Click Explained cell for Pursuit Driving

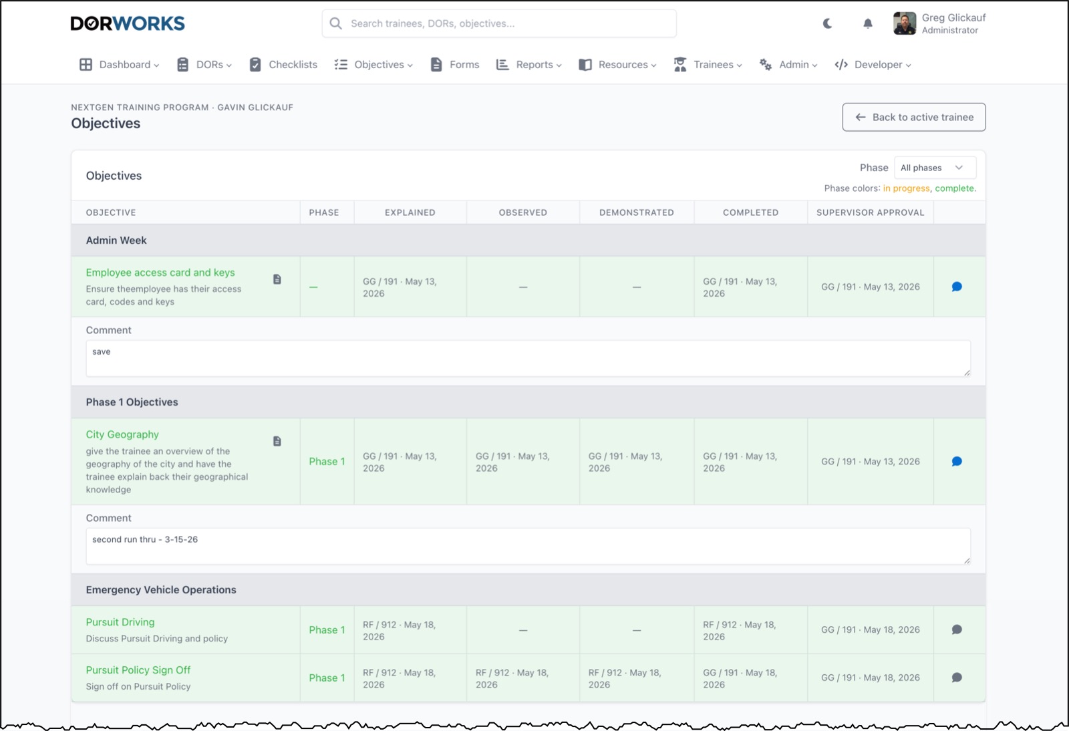pyautogui.click(x=410, y=630)
